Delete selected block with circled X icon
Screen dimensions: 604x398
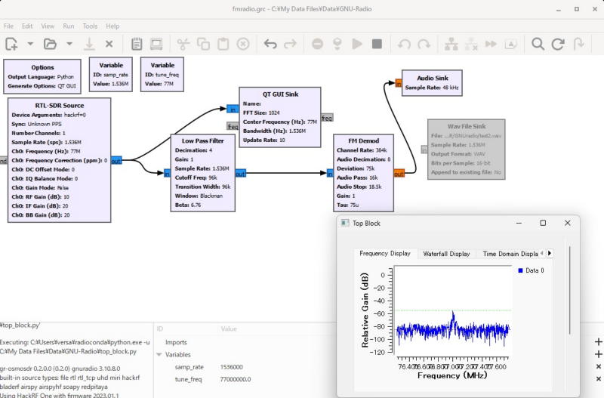point(243,44)
